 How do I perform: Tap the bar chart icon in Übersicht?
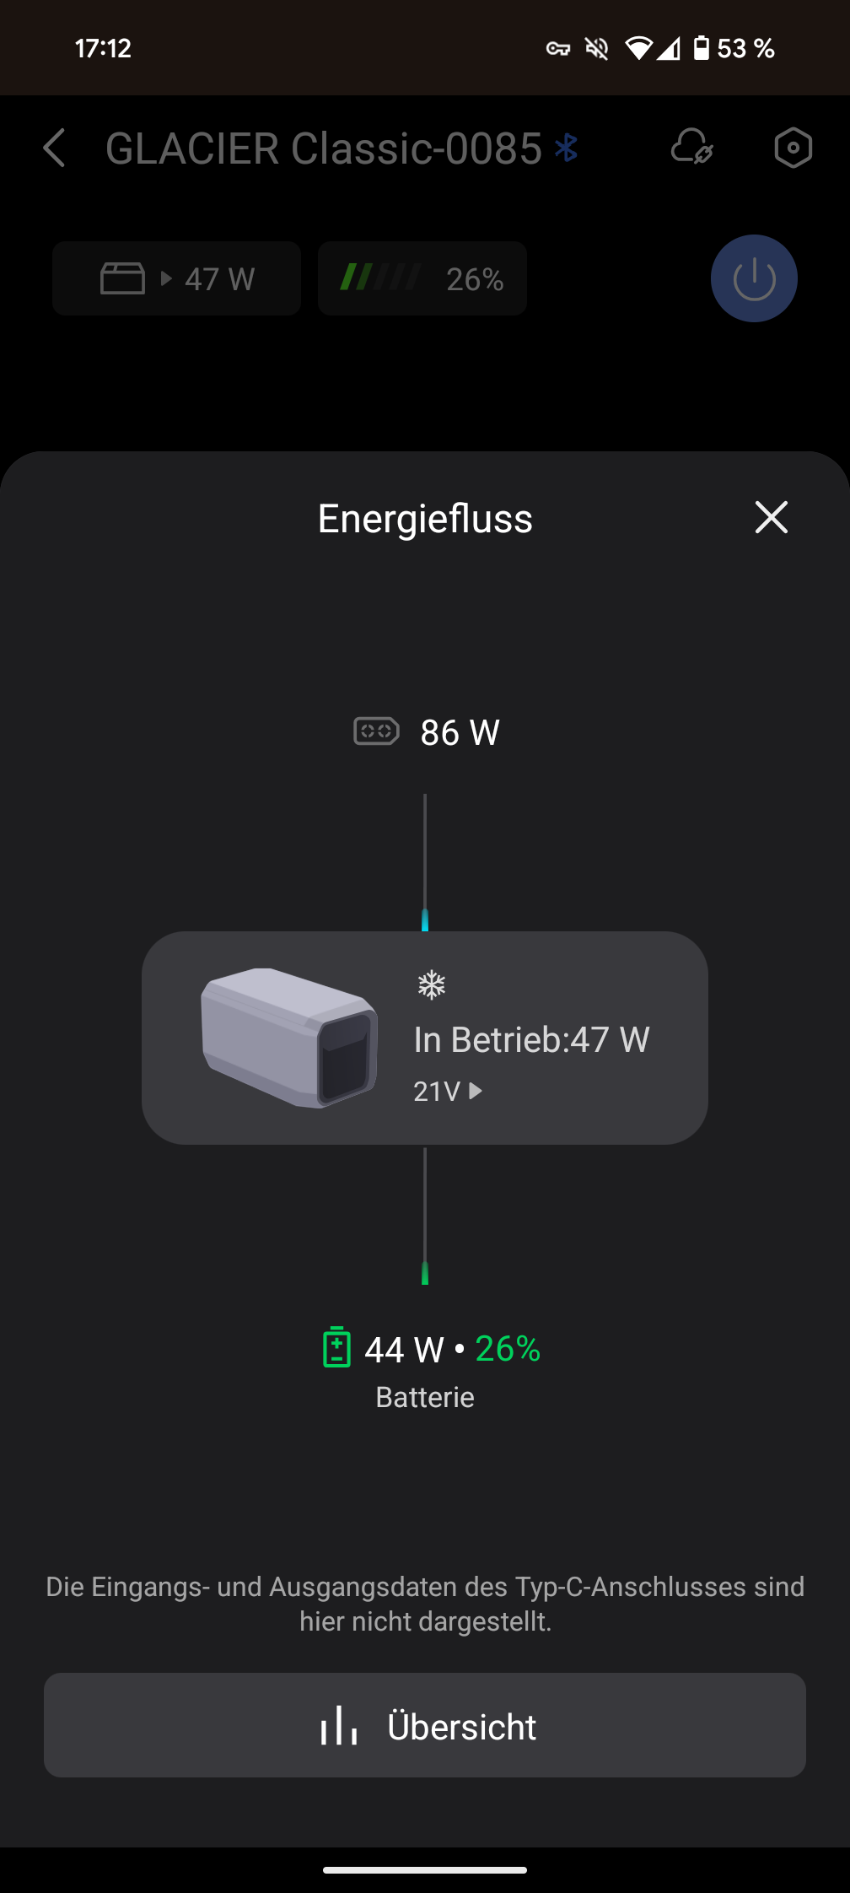tap(339, 1725)
